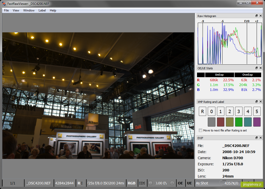Open the View menu
265x189 pixels.
tap(16, 10)
